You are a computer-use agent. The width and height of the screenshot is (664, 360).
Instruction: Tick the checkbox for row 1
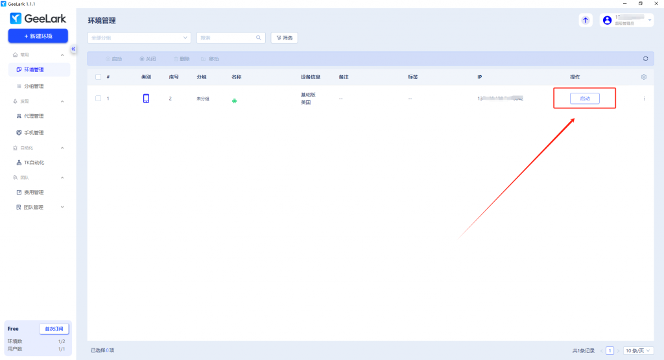[x=98, y=99]
